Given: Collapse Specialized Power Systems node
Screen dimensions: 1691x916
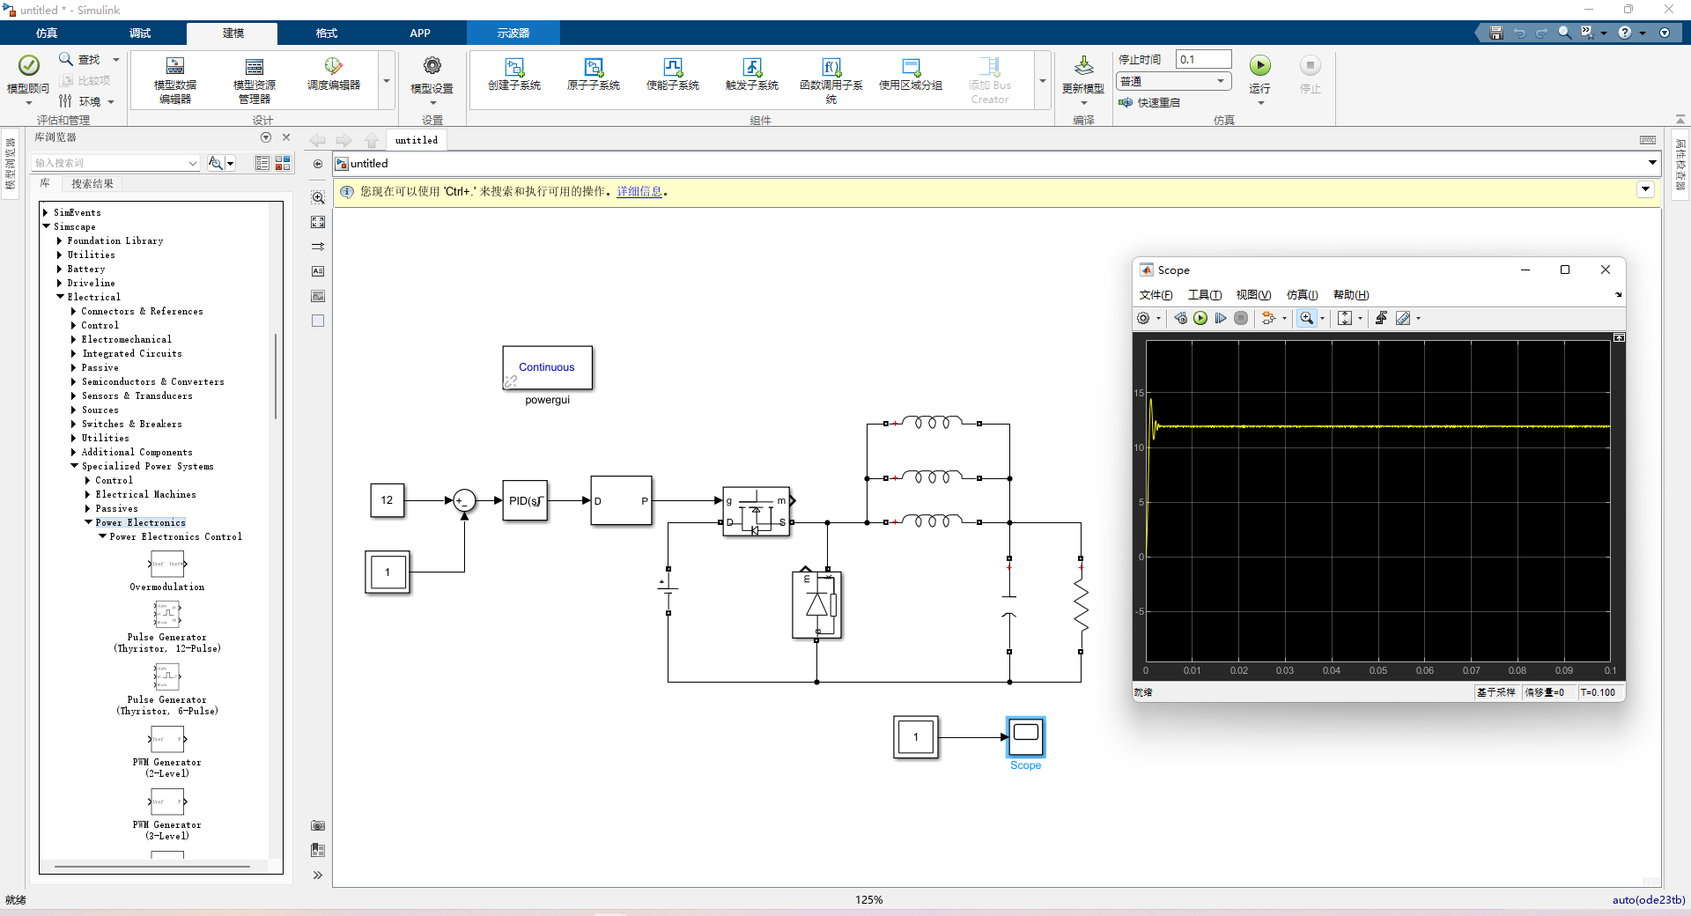Looking at the screenshot, I should (x=74, y=466).
